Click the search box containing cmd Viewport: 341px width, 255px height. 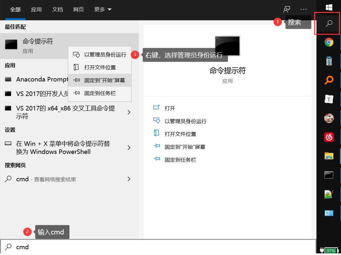(158, 247)
